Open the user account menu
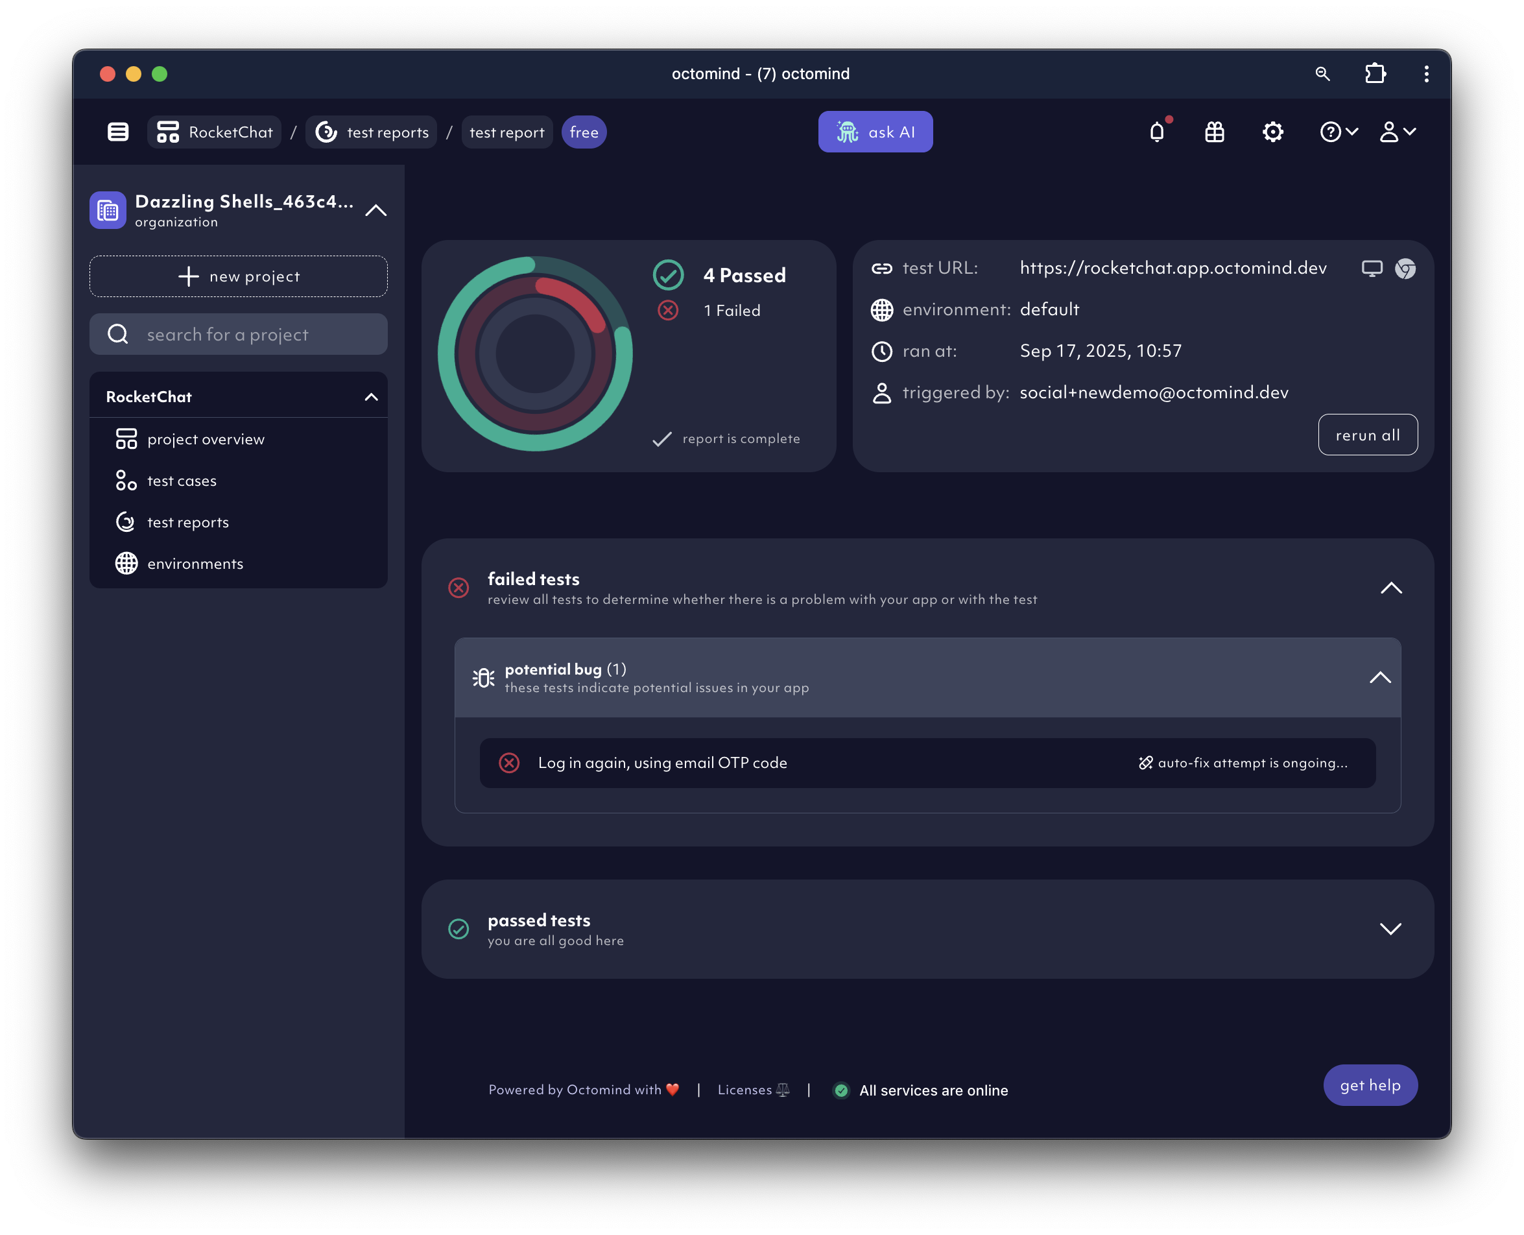 click(1398, 132)
